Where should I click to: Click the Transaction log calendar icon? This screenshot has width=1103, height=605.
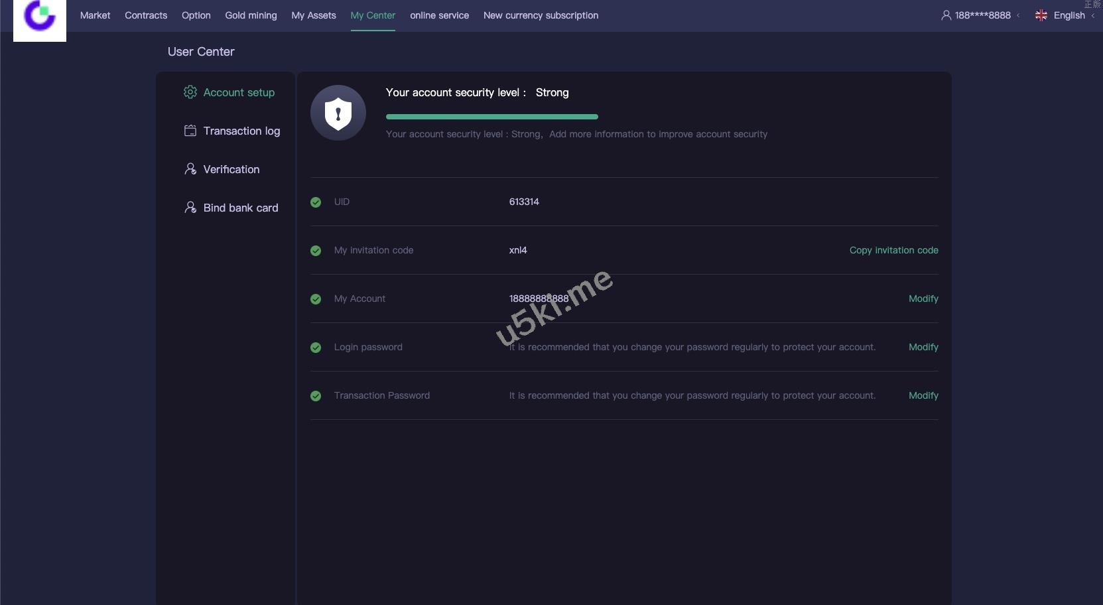190,131
